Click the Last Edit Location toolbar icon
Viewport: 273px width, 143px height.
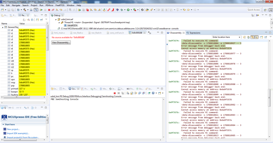click(184, 10)
